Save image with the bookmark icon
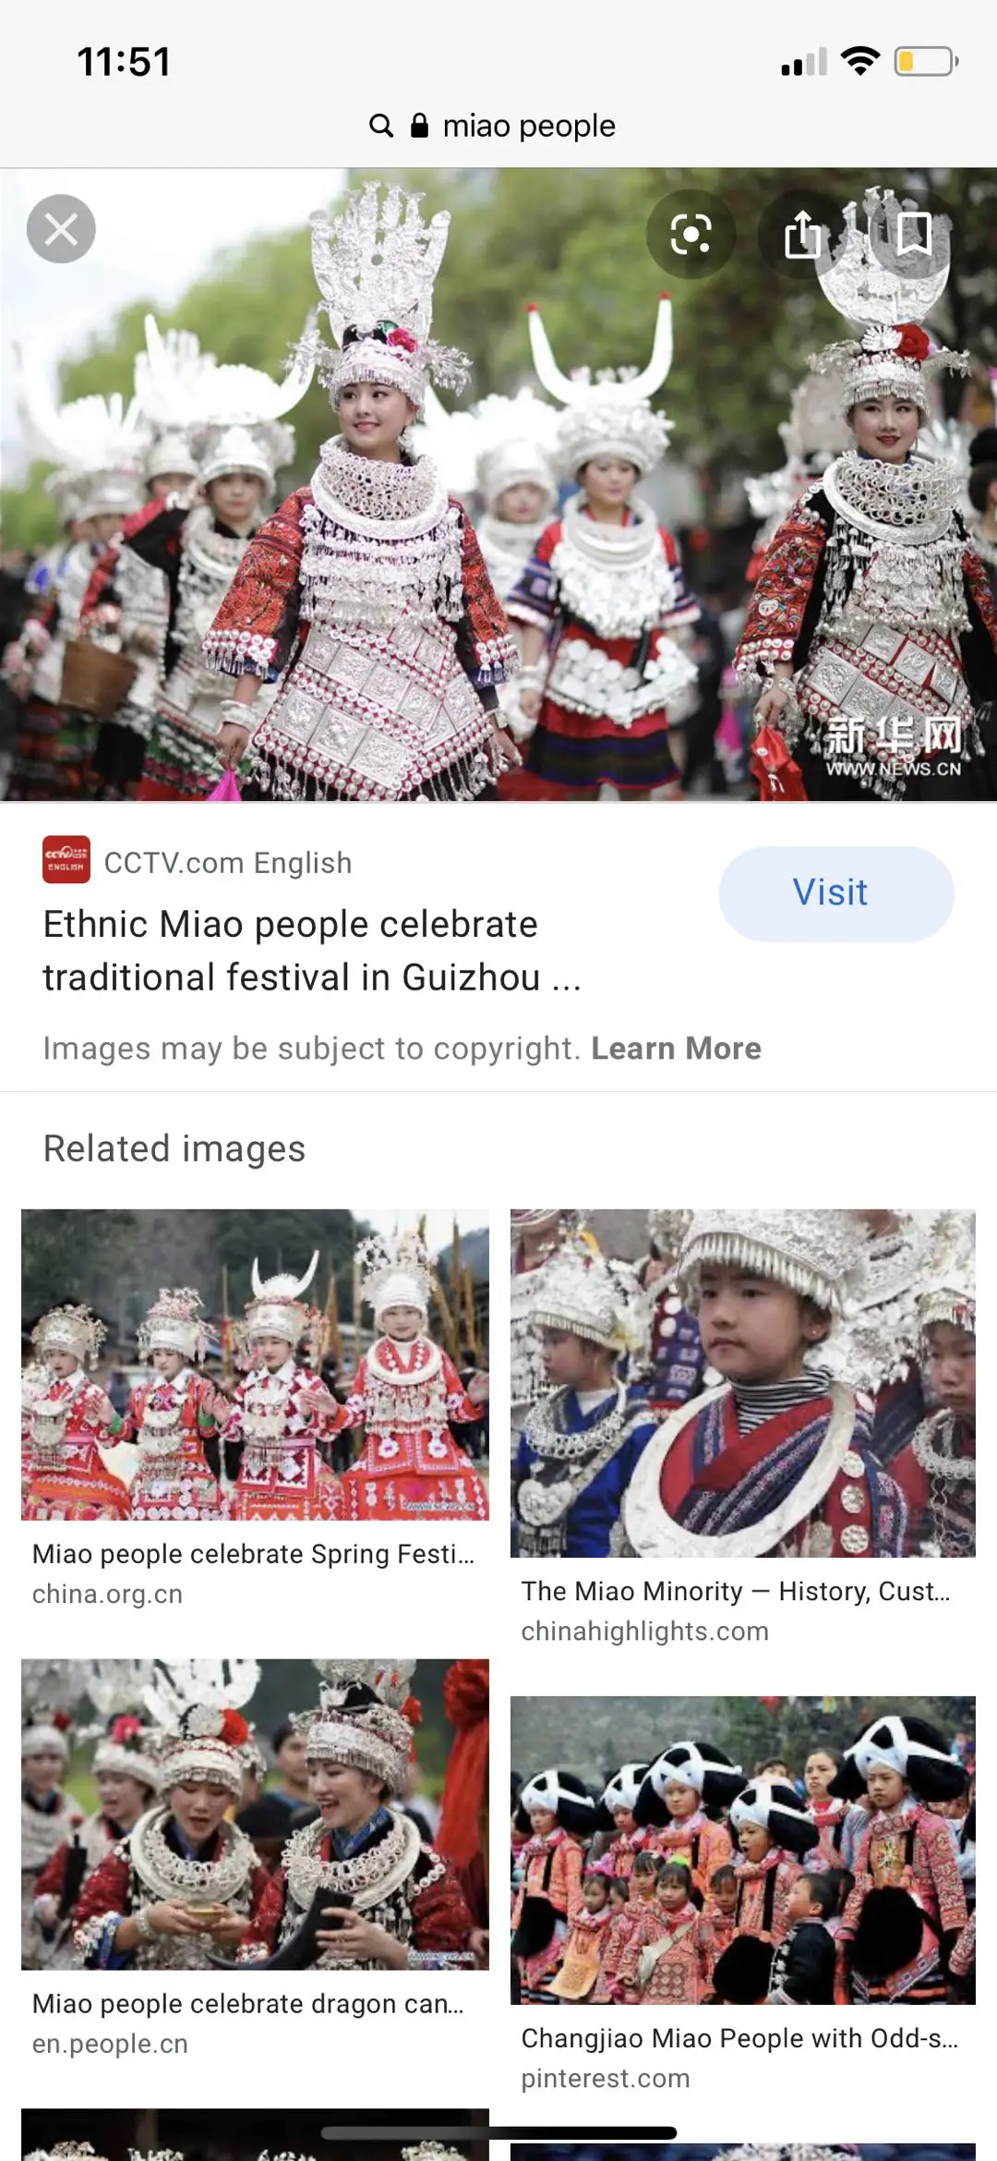 914,234
